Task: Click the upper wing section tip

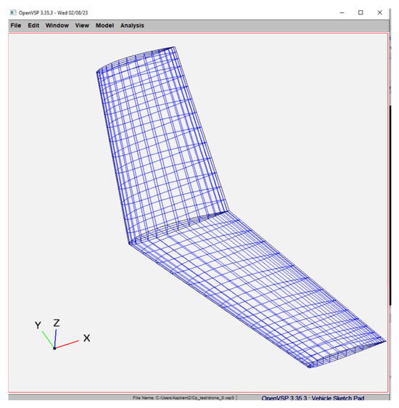Action: [136, 60]
